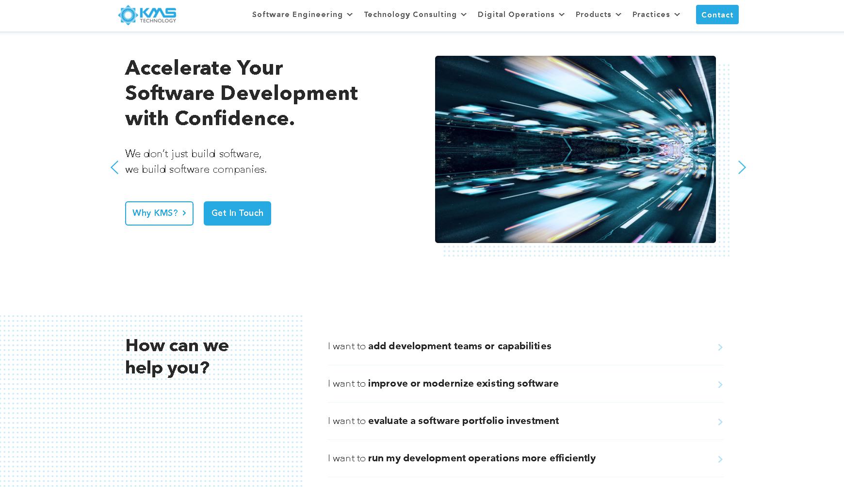Screen dimensions: 844x487
Task: Expand Technology Consulting chevron
Action: pos(464,15)
